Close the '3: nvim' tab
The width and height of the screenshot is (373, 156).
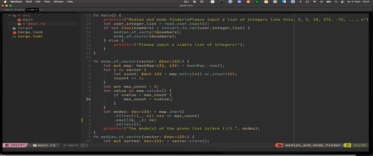click(x=37, y=10)
